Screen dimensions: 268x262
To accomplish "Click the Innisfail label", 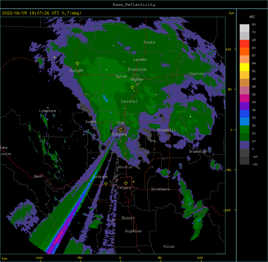I will point(129,101).
